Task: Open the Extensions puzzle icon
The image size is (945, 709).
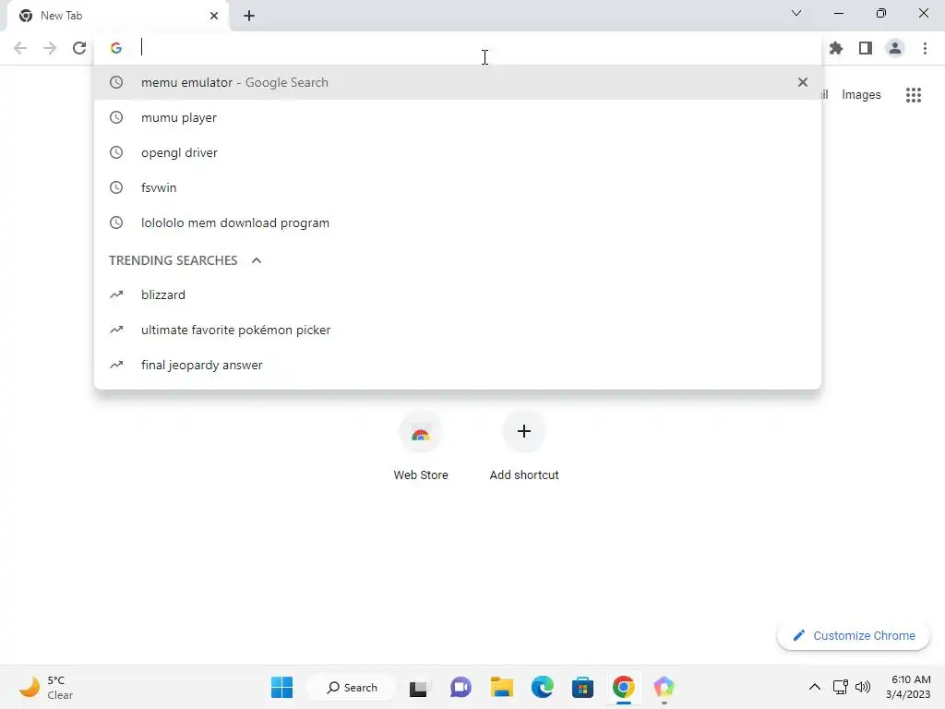Action: tap(836, 48)
